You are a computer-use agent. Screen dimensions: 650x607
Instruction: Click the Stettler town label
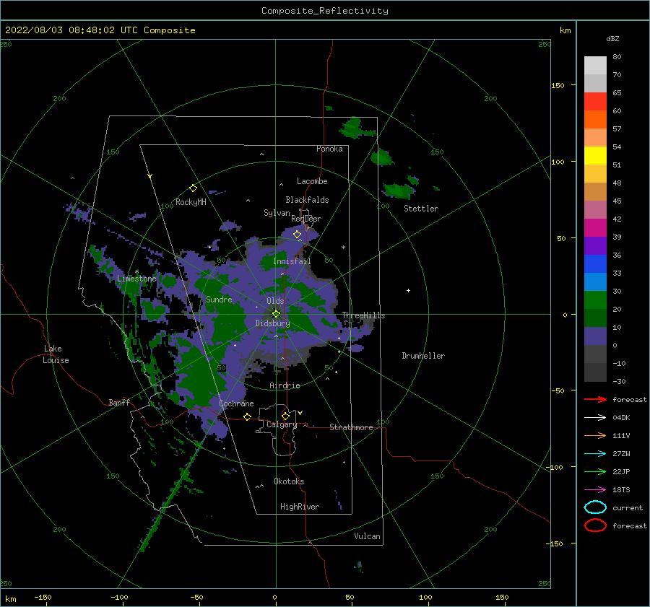[421, 209]
